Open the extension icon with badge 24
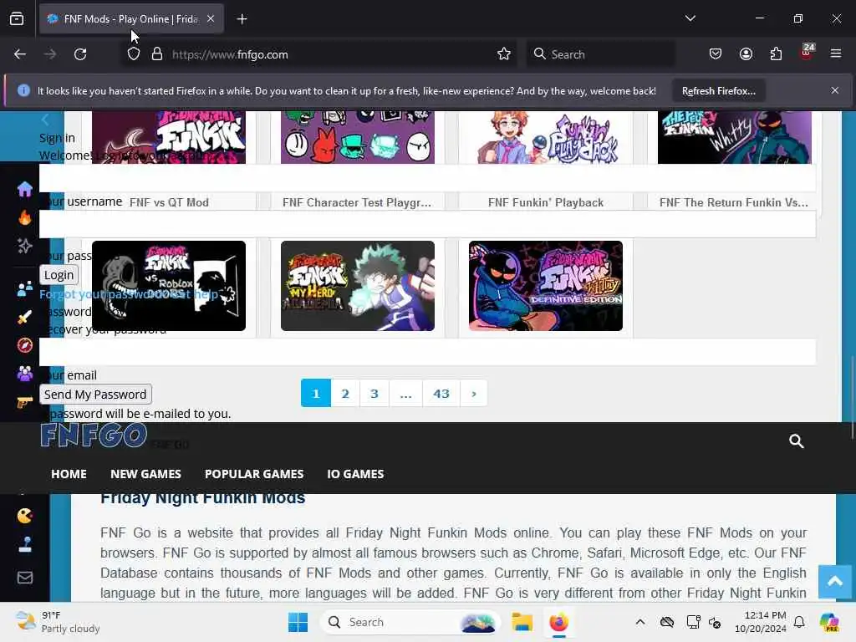Viewport: 856px width, 642px height. pos(807,53)
